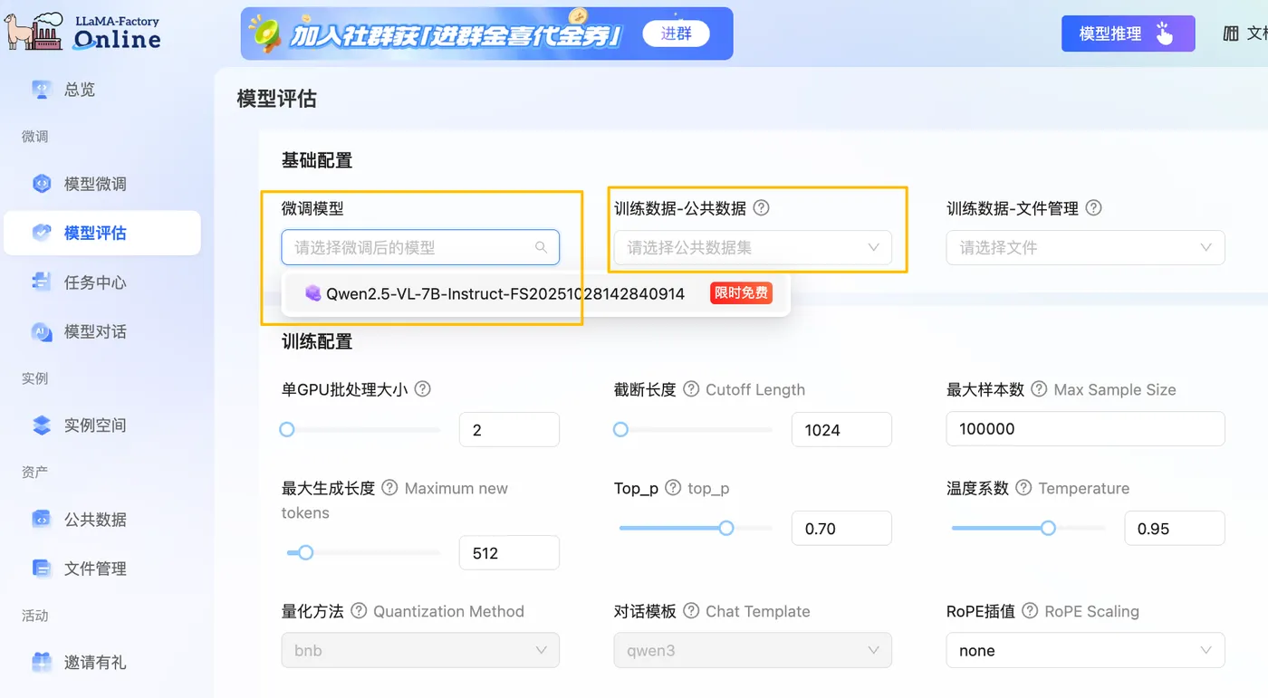点击右上角的模型推理按钮
1268x698 pixels.
click(x=1128, y=32)
